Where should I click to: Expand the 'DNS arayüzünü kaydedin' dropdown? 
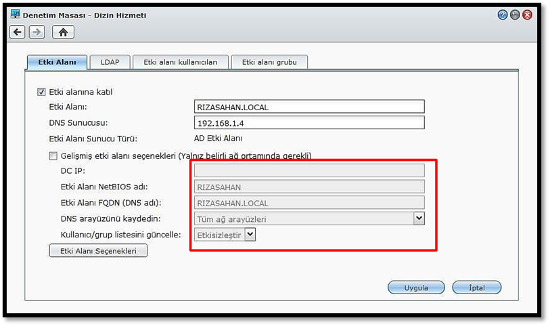pyautogui.click(x=419, y=218)
